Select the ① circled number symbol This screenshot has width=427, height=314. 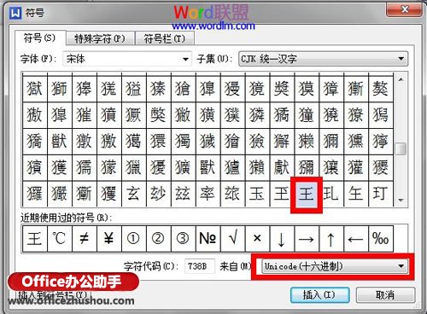tap(134, 239)
